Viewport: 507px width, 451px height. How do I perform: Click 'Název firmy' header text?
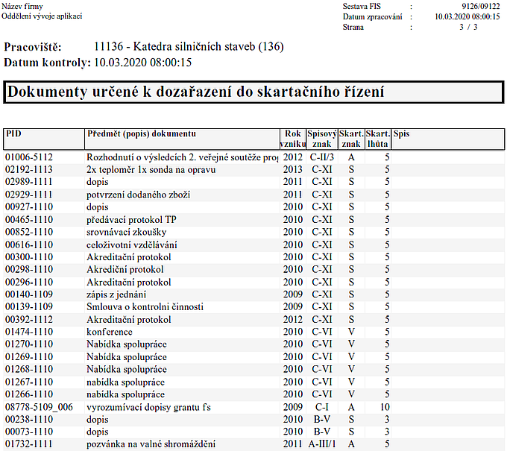22,7
